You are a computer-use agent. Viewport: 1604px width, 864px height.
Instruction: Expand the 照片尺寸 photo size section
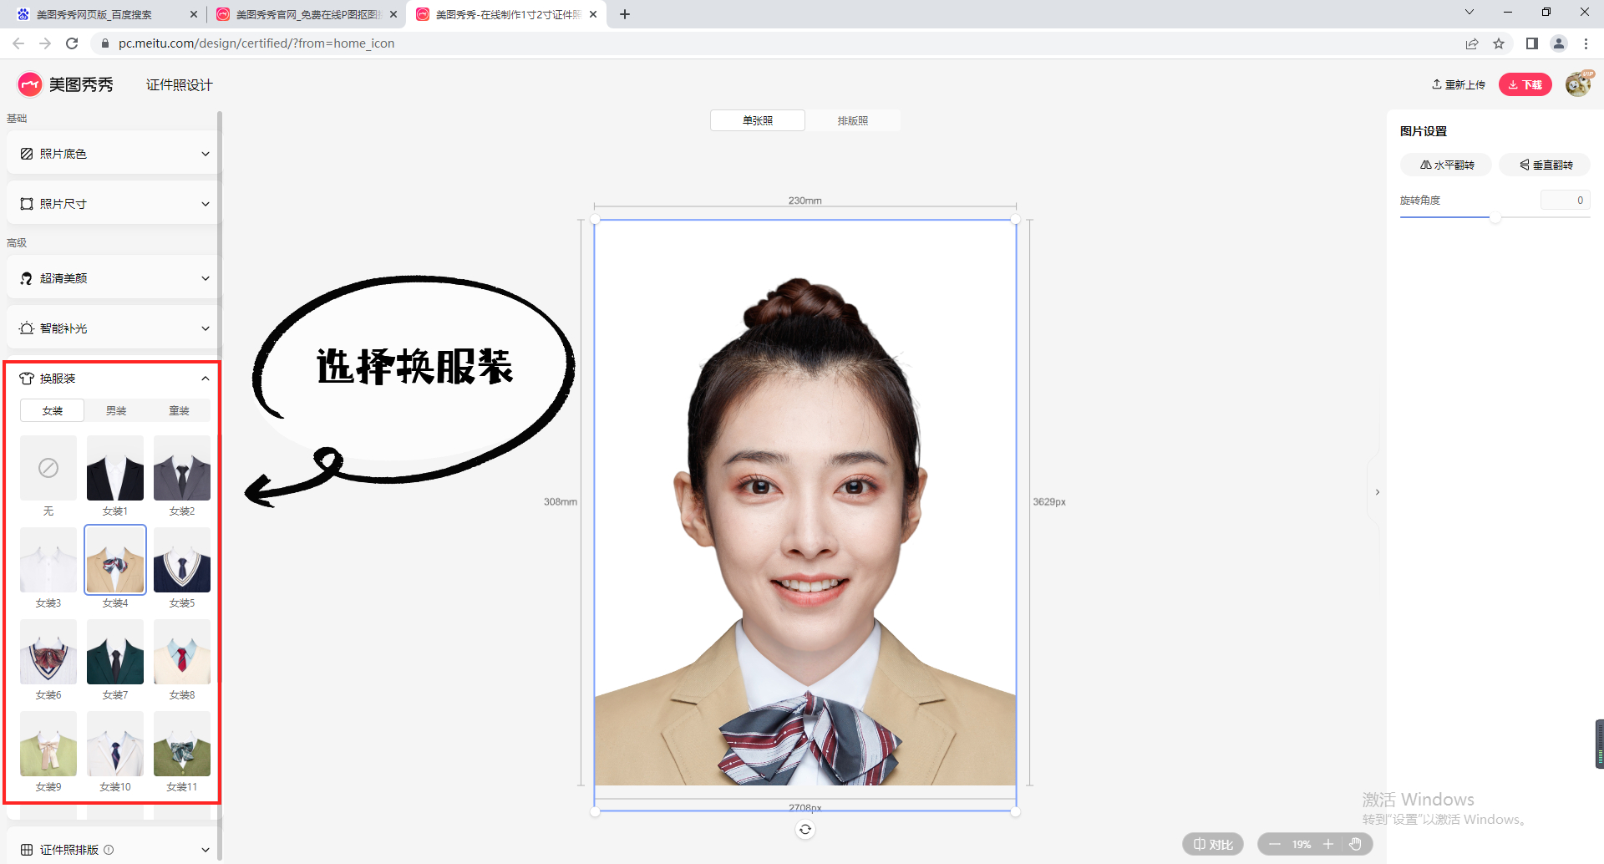114,204
